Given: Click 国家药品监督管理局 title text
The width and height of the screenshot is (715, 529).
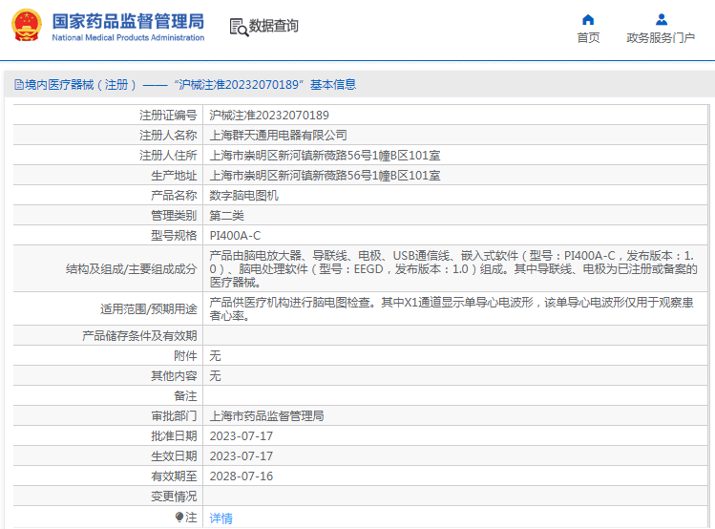Looking at the screenshot, I should (x=128, y=21).
